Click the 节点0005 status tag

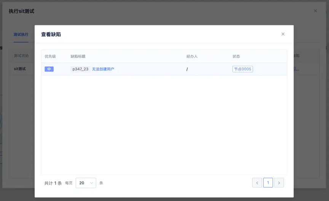tap(243, 69)
